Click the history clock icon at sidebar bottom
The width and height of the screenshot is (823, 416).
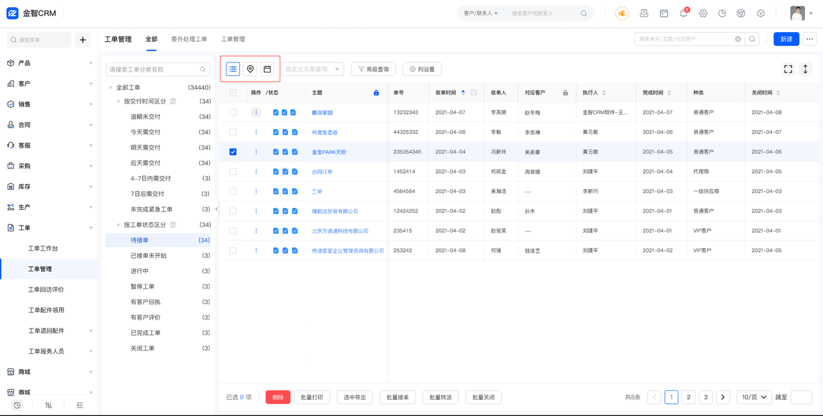tap(17, 405)
